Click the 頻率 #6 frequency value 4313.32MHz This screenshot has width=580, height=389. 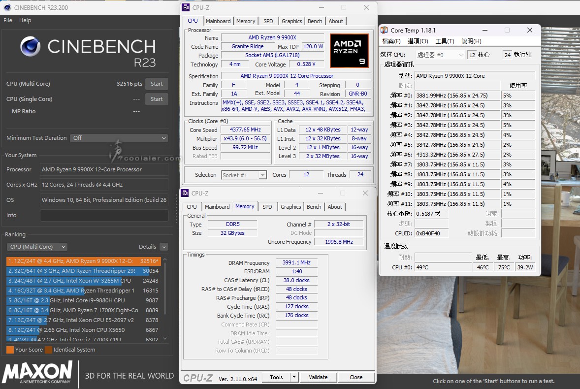[457, 155]
